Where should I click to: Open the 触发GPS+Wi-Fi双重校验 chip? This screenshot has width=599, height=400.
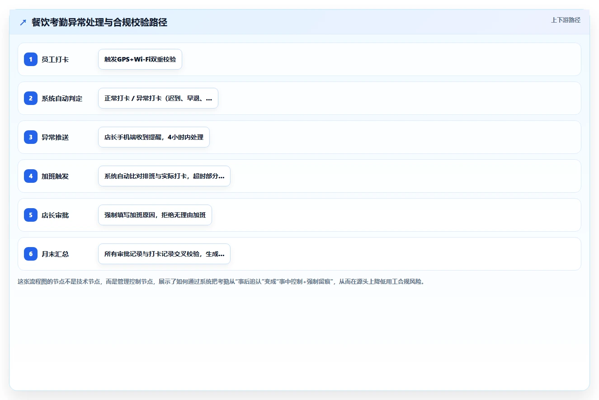[x=140, y=59]
